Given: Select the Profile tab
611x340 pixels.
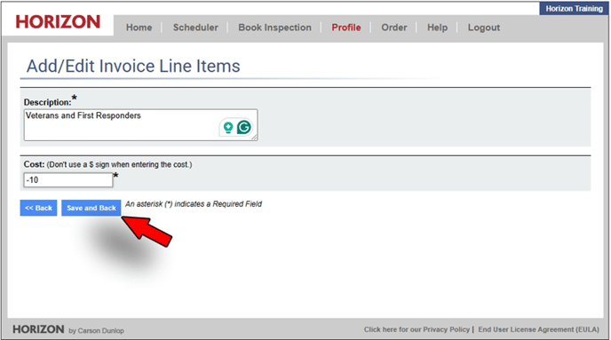Looking at the screenshot, I should click(346, 28).
